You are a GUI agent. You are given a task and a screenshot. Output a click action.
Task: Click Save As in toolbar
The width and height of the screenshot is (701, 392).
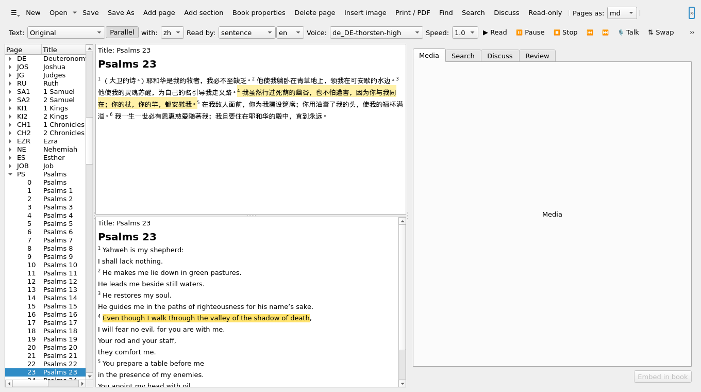(x=121, y=13)
